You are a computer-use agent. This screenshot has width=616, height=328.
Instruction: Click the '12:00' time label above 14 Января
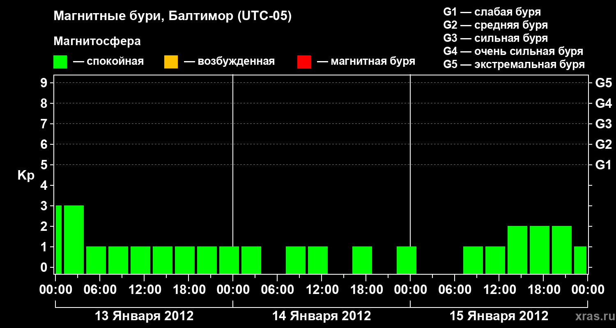(x=322, y=290)
